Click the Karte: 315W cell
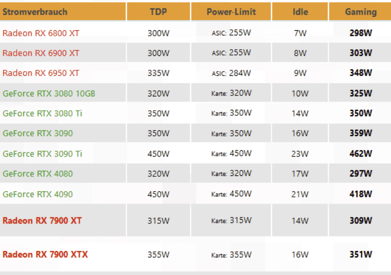Viewport: 391px width, 275px height. [231, 221]
